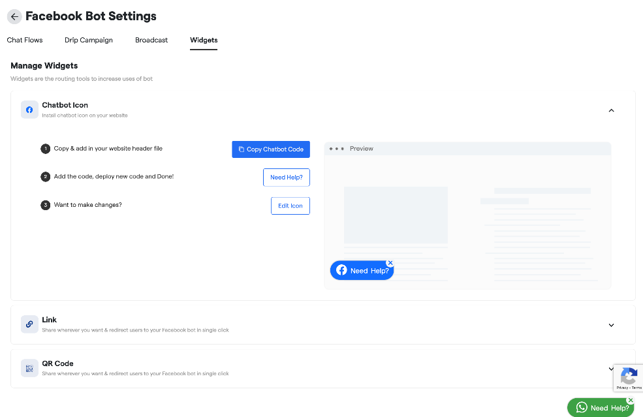Screen dimensions: 643x417
Task: Click the chain link icon beside Link
Action: [29, 324]
